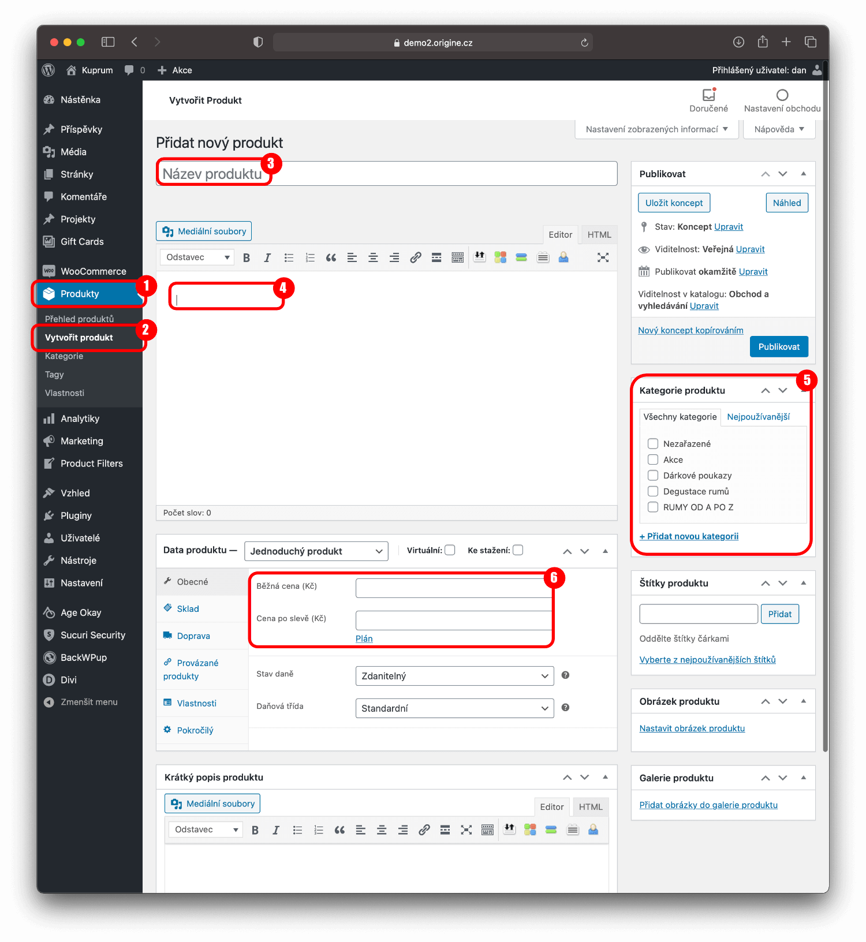
Task: Click the Přidat novou kategorii link
Action: (x=689, y=536)
